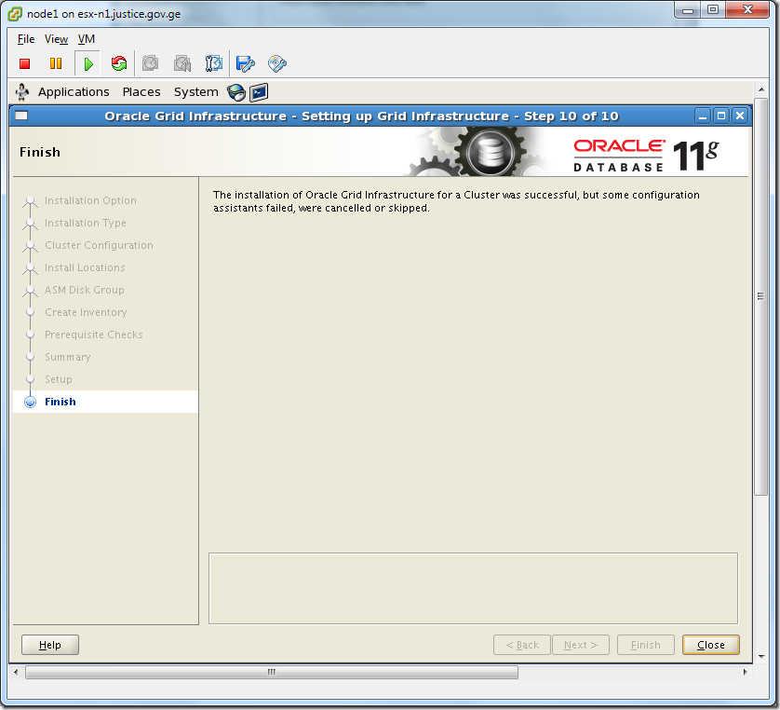This screenshot has height=710, width=780.
Task: Launch the terminal emulator icon in the panel
Action: coord(259,92)
